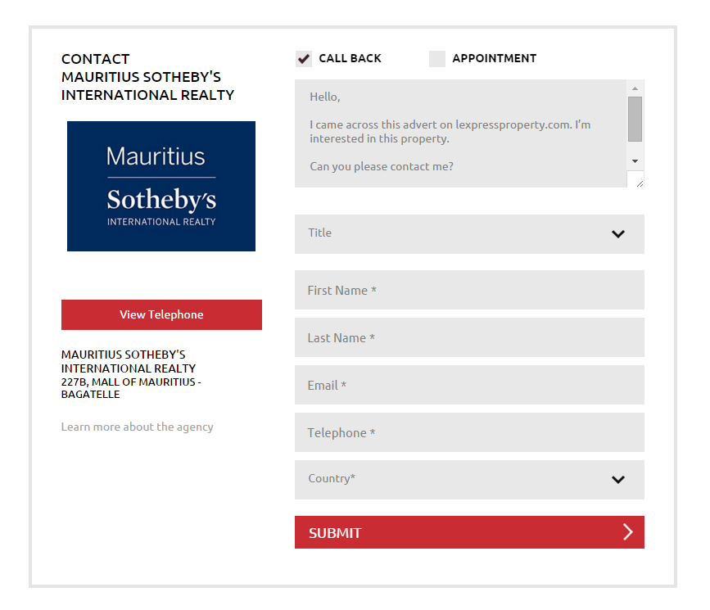
Task: Click the Call Back label text
Action: [350, 58]
